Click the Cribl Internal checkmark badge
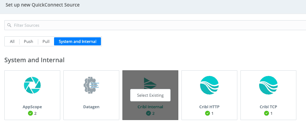The width and height of the screenshot is (306, 130). coord(148,113)
